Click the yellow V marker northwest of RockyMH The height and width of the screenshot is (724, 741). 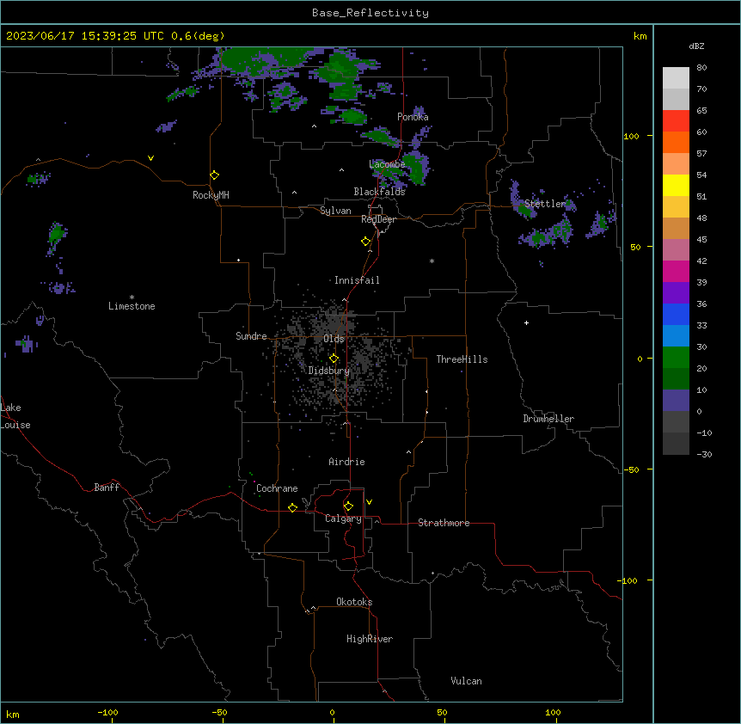click(150, 158)
